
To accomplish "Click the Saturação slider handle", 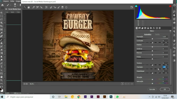I will (152, 83).
